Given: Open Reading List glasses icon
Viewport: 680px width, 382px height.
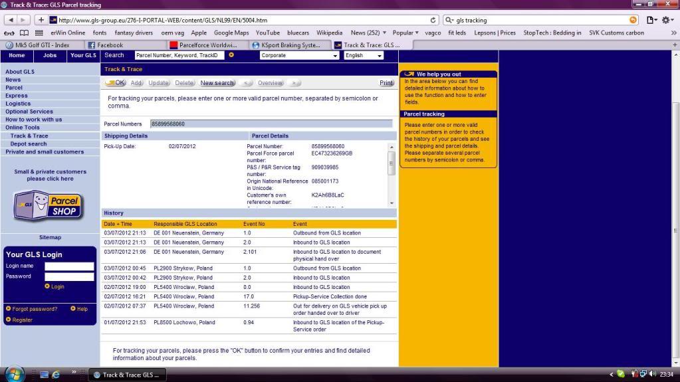Looking at the screenshot, I should click(9, 33).
